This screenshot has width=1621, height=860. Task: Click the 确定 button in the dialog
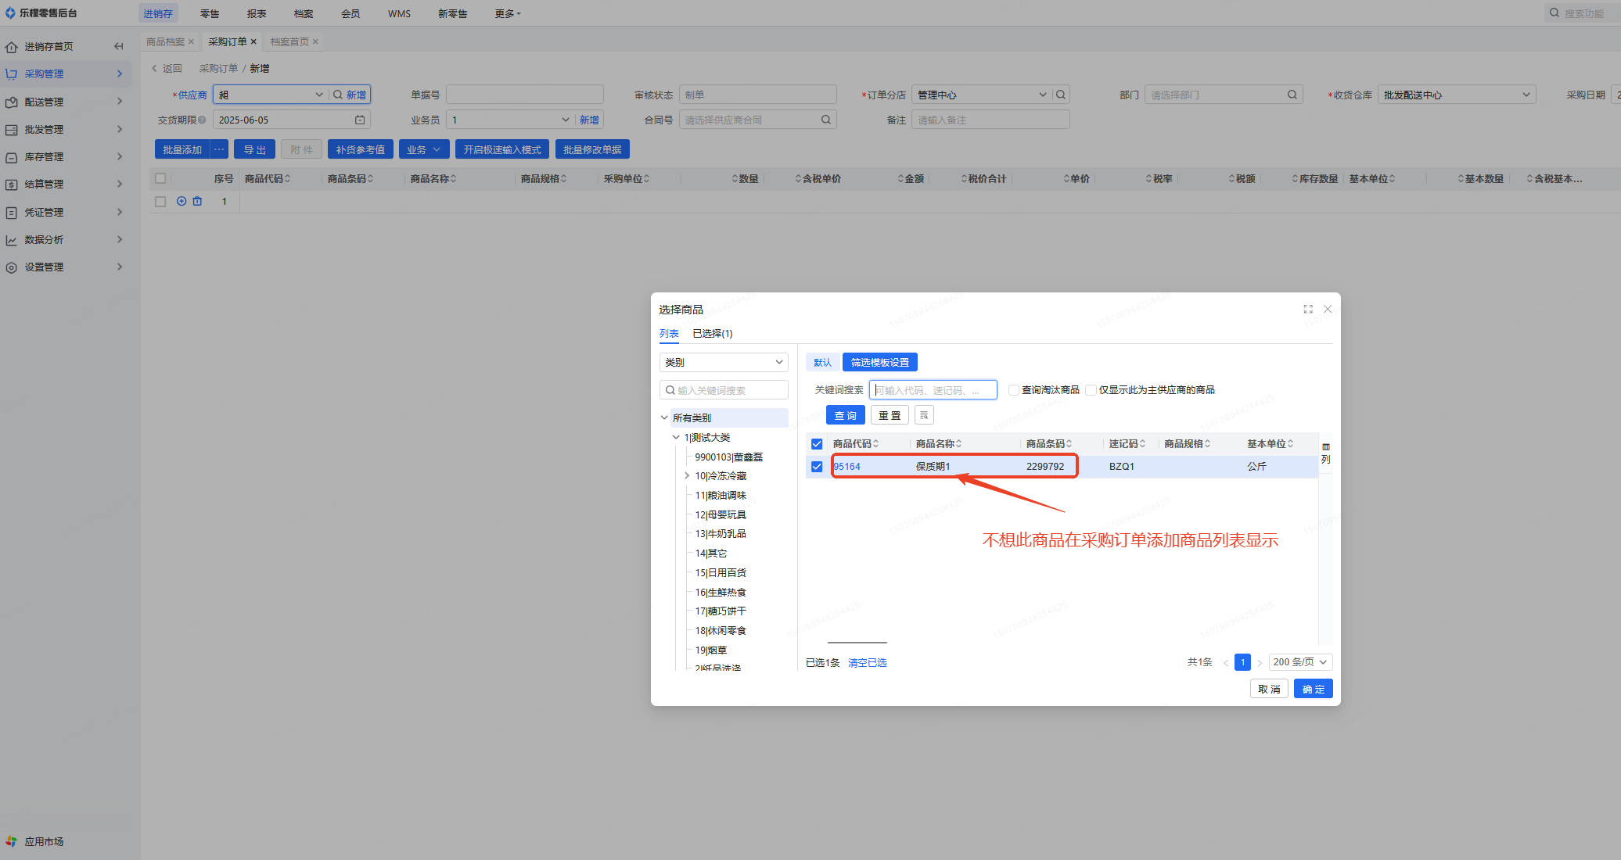(1313, 689)
